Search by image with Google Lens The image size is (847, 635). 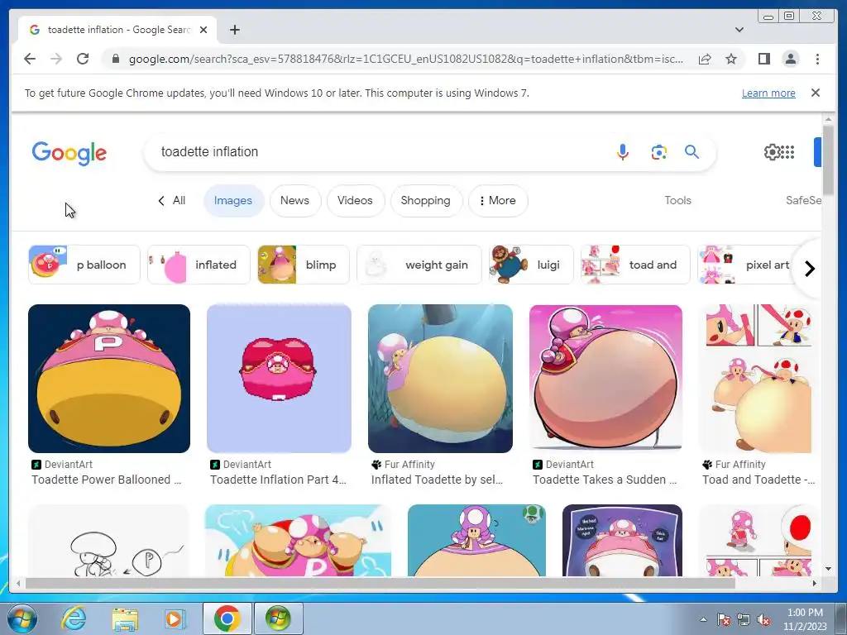tap(658, 152)
